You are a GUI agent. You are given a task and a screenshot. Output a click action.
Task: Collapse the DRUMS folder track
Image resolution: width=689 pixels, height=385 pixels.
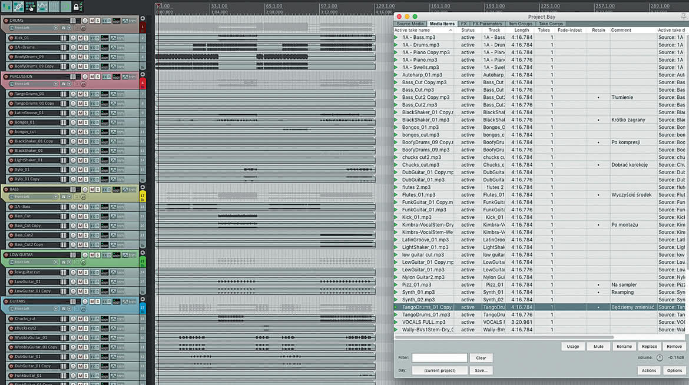point(143,18)
